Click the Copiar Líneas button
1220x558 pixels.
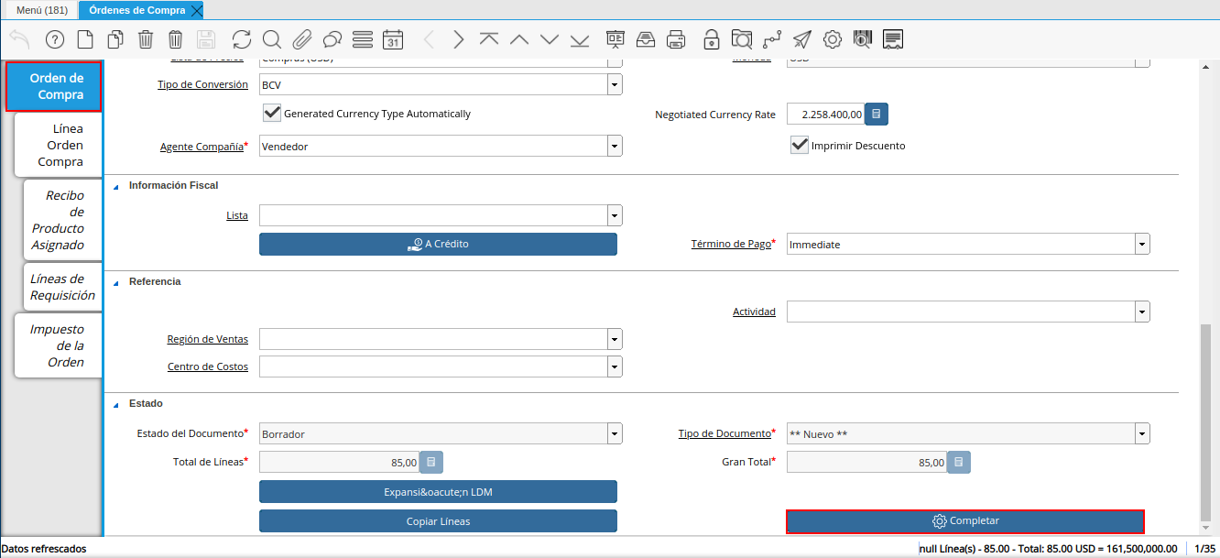point(438,521)
